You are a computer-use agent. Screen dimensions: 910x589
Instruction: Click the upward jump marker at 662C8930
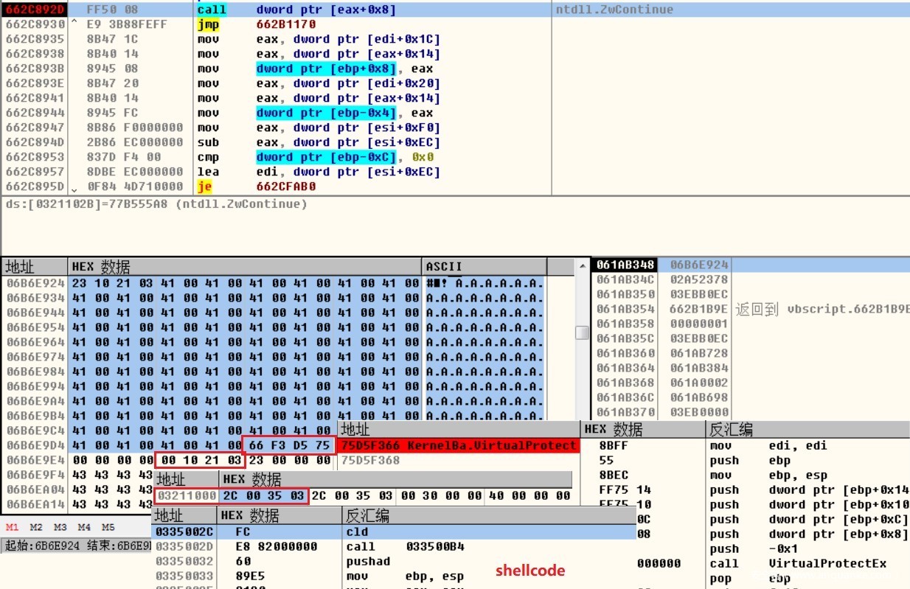[74, 24]
